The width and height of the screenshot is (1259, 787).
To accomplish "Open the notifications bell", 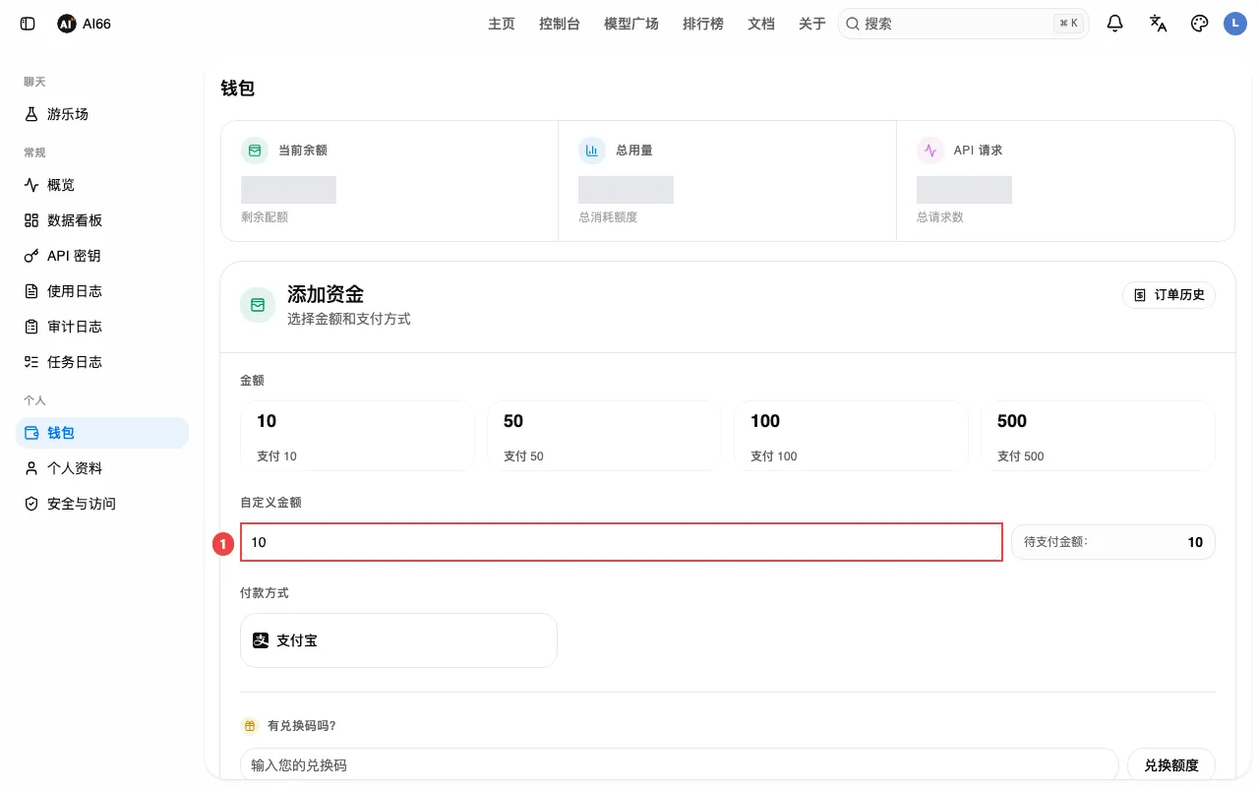I will (1114, 24).
